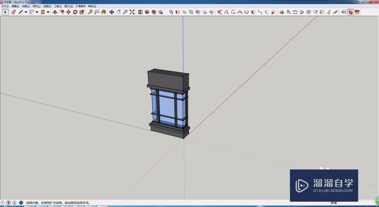Click the geolocation status bar icon
379x207 pixels.
point(3,203)
